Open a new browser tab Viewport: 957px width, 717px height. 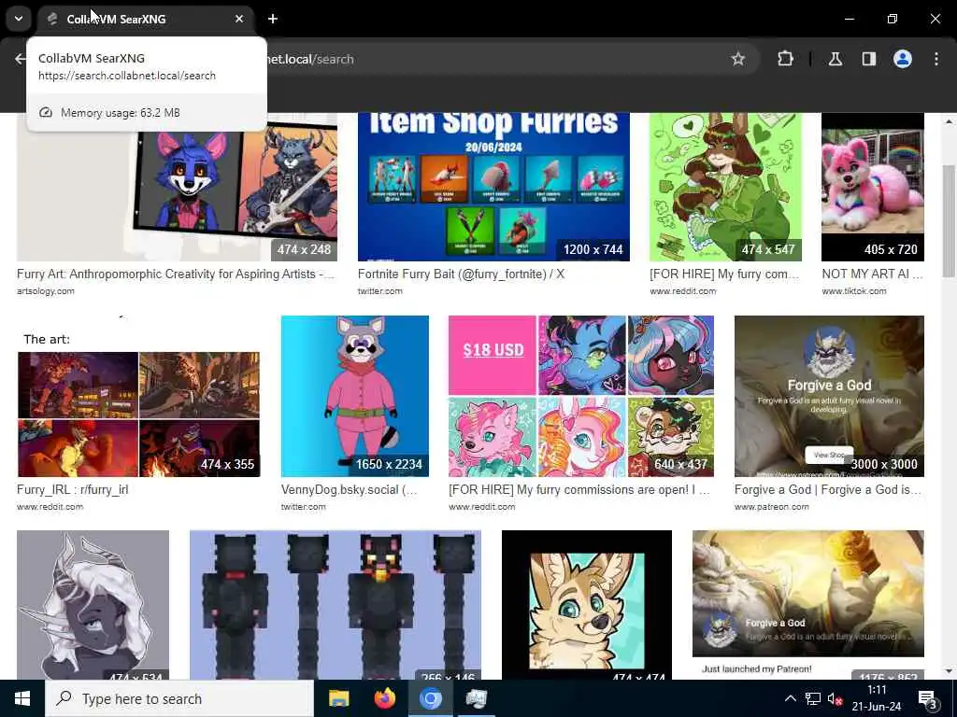[x=273, y=19]
